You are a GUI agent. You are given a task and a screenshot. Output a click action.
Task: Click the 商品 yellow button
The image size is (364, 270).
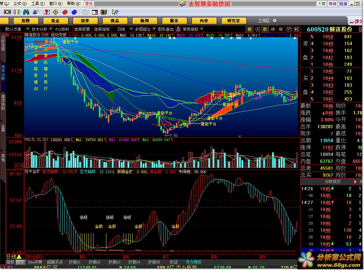pos(115,21)
